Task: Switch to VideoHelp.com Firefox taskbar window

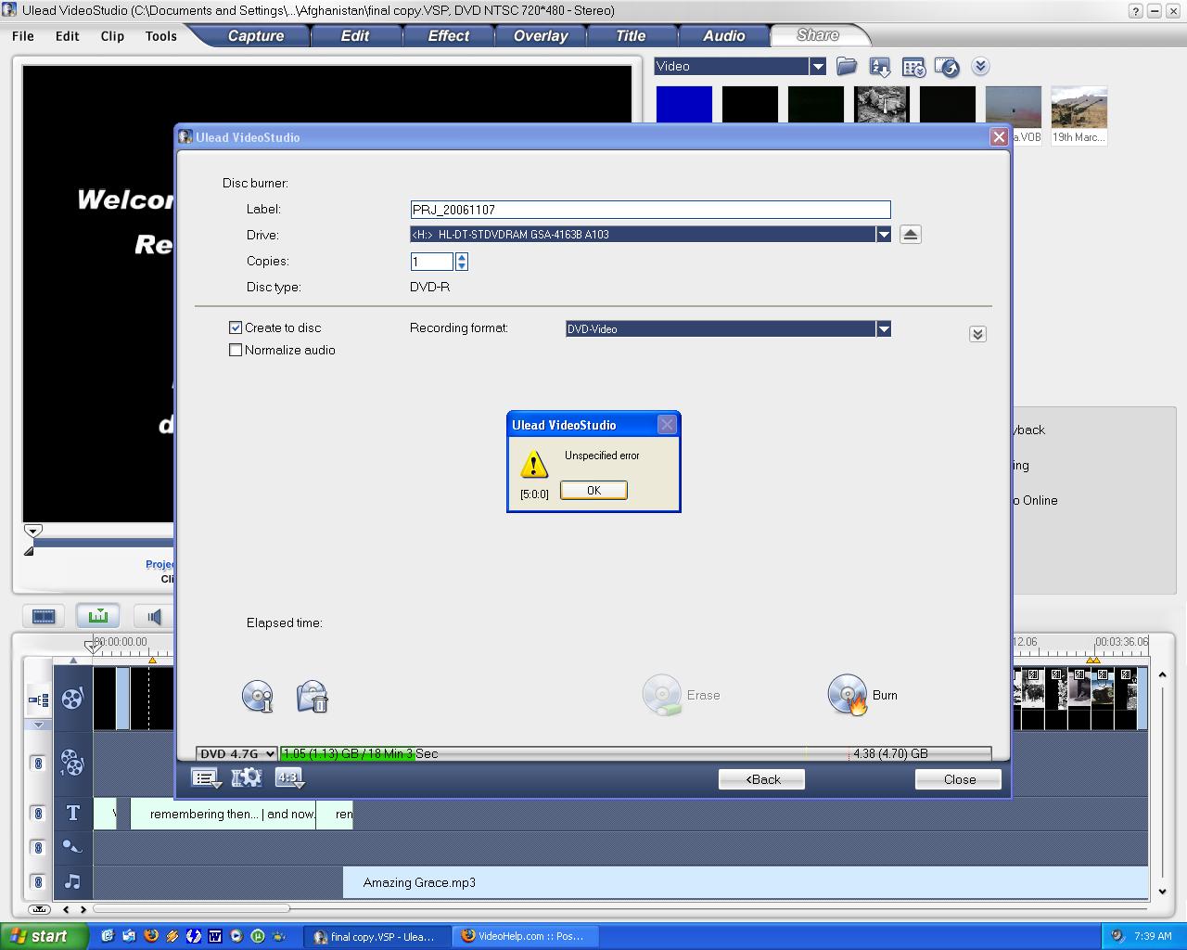Action: 526,936
